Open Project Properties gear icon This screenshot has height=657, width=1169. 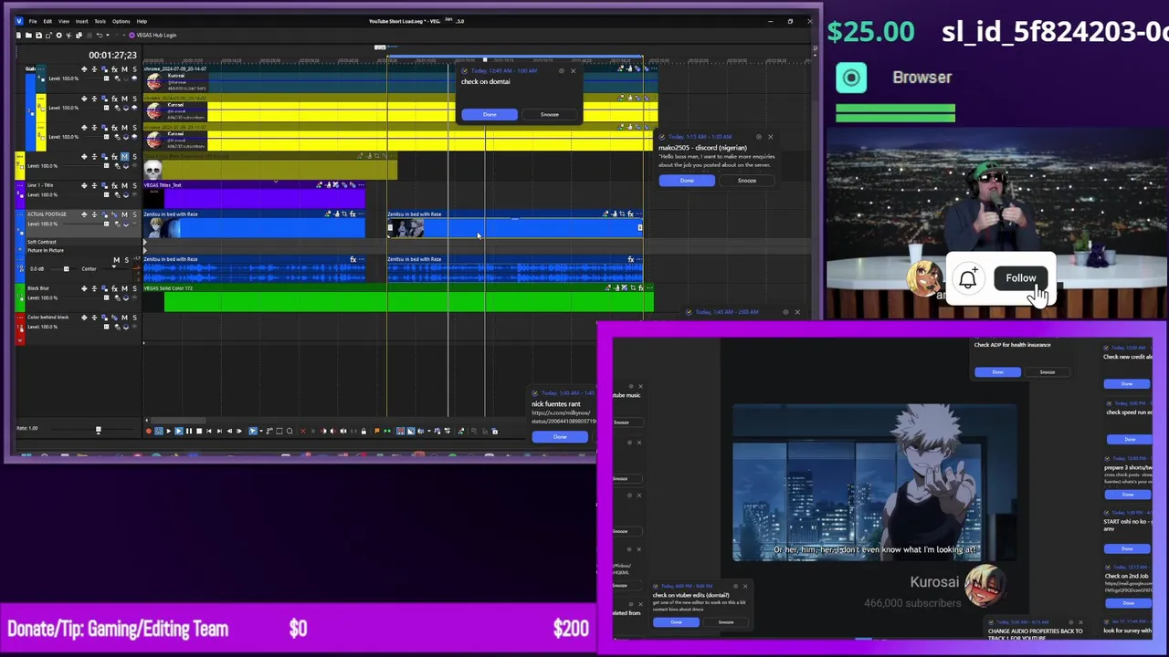[59, 35]
